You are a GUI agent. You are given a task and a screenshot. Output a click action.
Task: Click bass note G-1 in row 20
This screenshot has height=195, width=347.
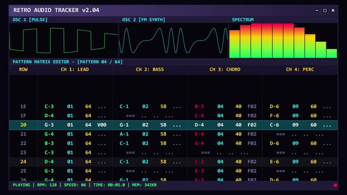click(124, 125)
